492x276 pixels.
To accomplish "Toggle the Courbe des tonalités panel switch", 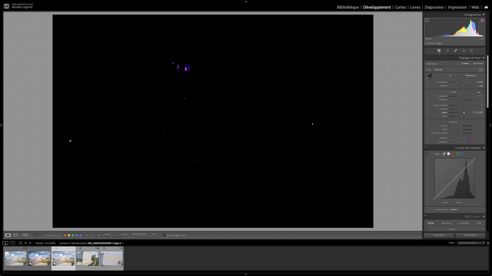I will 425,148.
